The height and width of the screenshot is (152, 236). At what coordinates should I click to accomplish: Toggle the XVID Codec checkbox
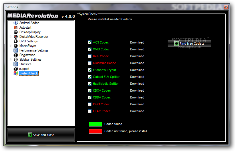coord(90,49)
